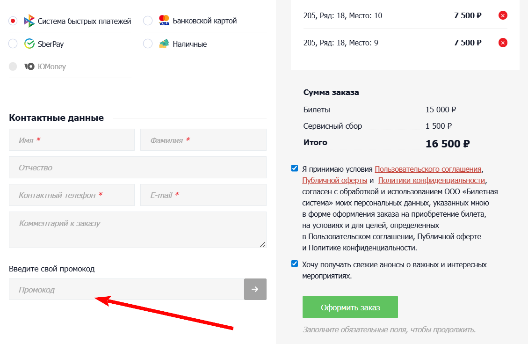Choose Наличные as payment method
528x344 pixels.
(147, 44)
